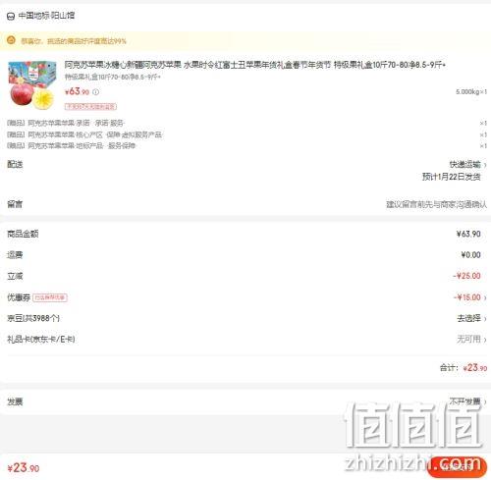
Task: Open the 中国地标 阳山馆 store name
Action: click(46, 16)
